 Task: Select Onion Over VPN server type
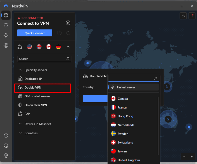[36, 105]
